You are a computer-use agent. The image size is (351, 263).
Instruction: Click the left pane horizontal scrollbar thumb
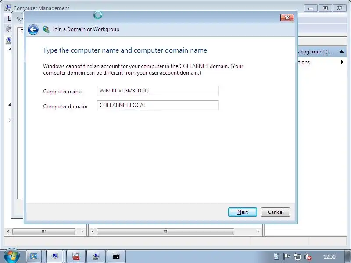44,231
